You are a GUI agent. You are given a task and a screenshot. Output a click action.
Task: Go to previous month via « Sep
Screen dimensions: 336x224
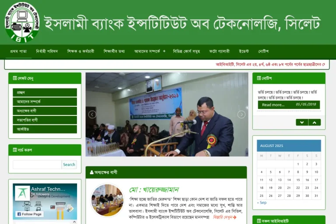coord(262,203)
